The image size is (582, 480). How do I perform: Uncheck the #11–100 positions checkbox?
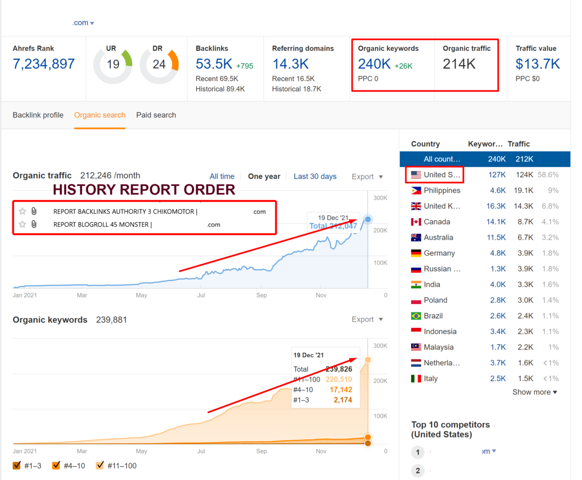coord(100,465)
